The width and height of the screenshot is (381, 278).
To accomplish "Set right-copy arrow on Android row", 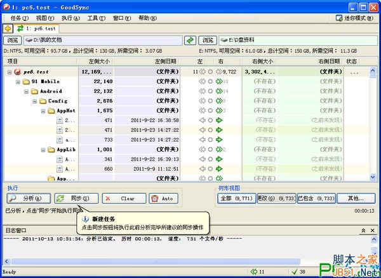I will click(x=219, y=91).
